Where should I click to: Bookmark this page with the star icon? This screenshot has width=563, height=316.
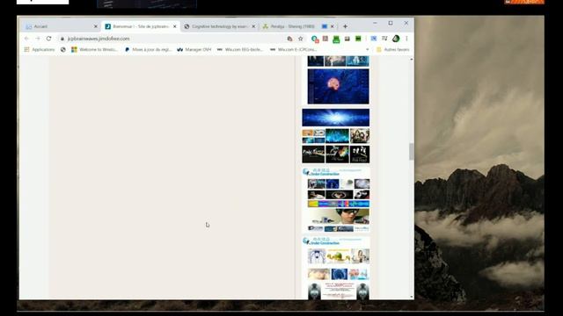coord(301,39)
